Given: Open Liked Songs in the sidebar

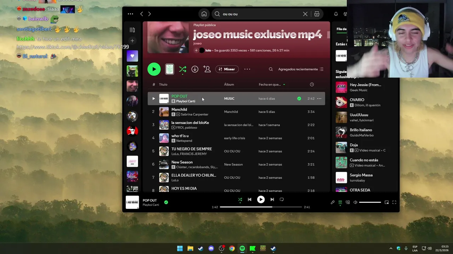Looking at the screenshot, I should tap(132, 56).
